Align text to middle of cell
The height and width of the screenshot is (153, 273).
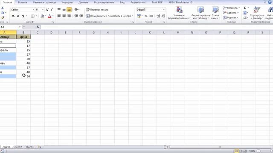tap(64, 9)
